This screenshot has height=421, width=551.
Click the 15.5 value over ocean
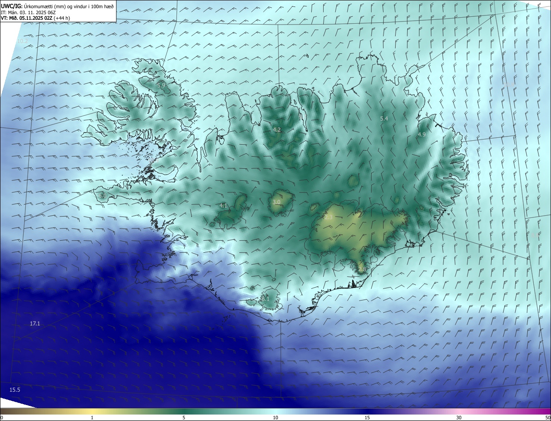[x=15, y=390]
